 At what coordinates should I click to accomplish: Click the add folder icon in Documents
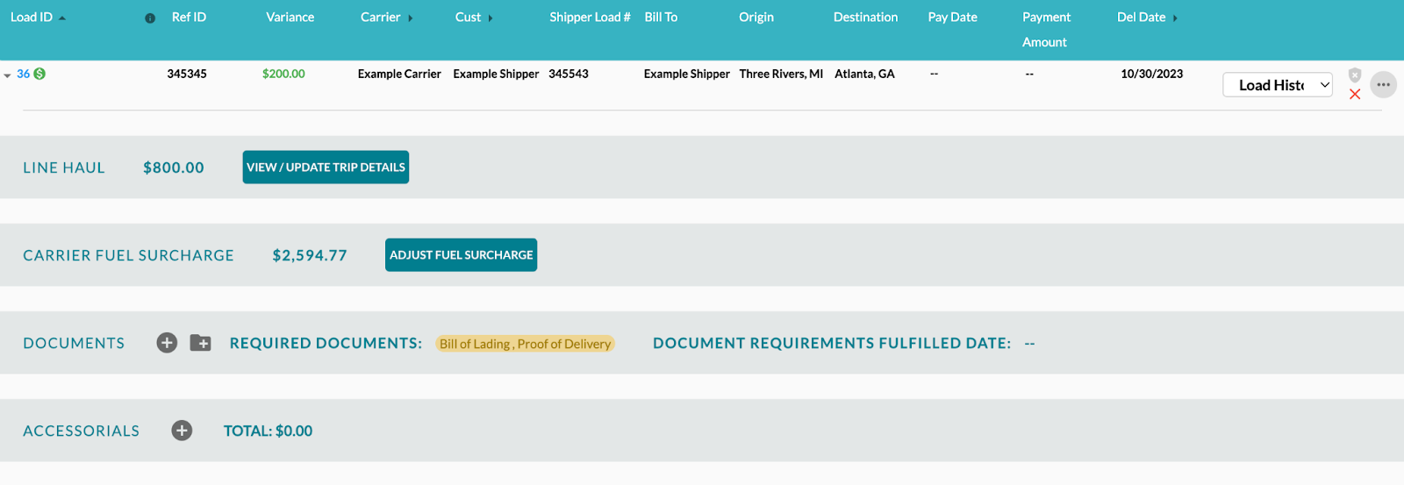[201, 343]
